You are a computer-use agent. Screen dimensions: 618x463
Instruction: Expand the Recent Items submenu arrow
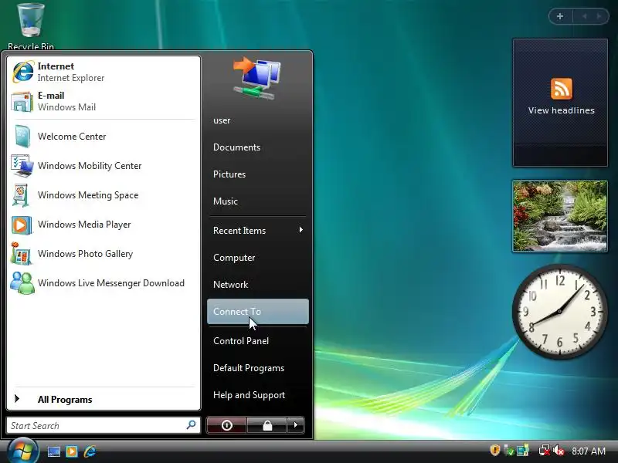tap(301, 229)
